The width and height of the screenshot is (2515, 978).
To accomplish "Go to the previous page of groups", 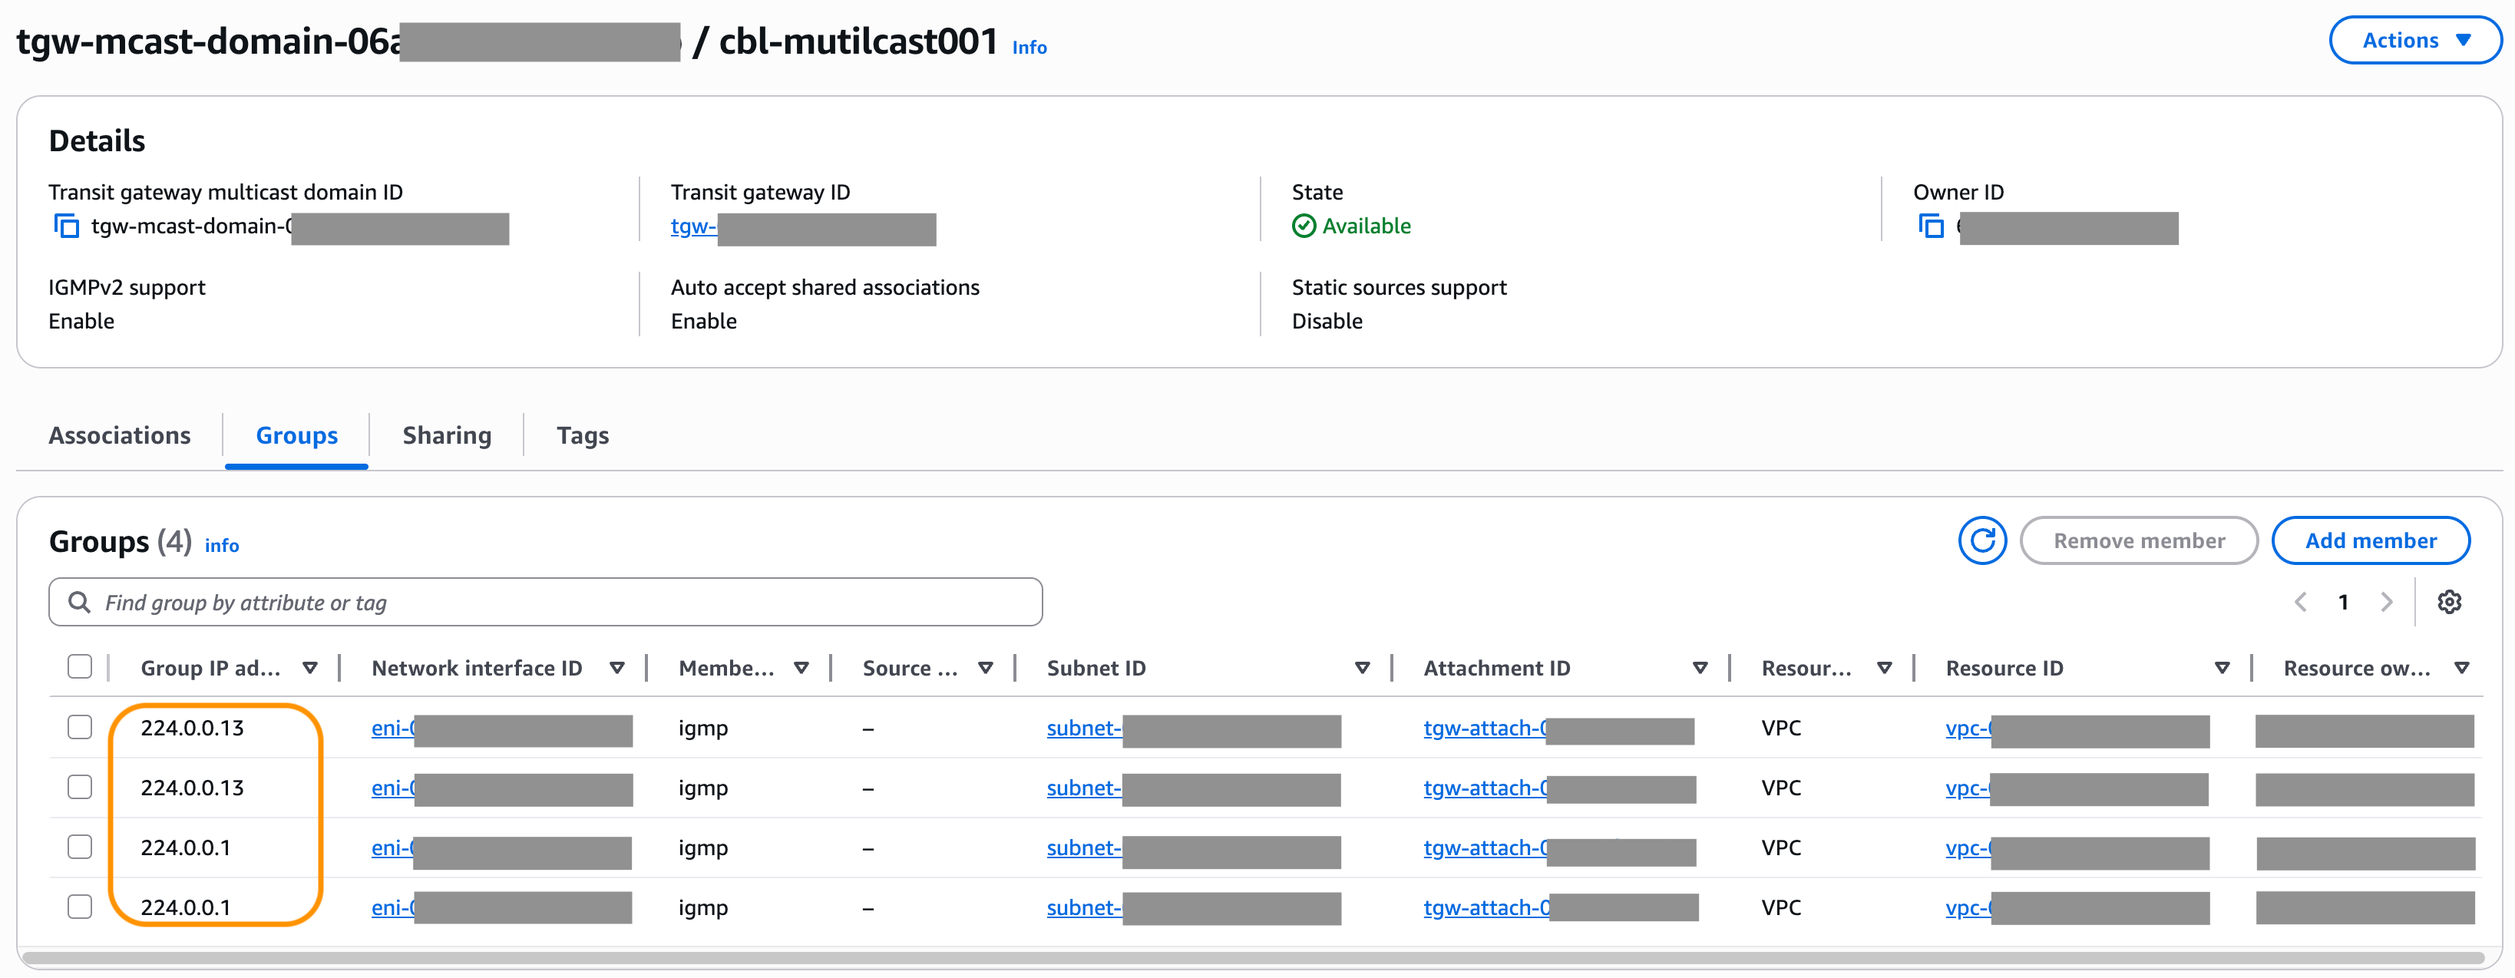I will [x=2301, y=601].
